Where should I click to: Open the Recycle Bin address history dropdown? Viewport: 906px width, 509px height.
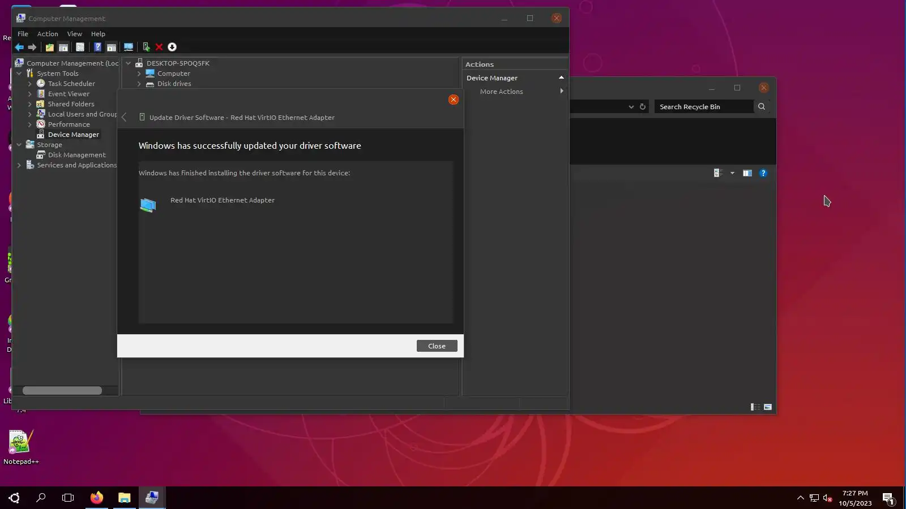click(631, 107)
